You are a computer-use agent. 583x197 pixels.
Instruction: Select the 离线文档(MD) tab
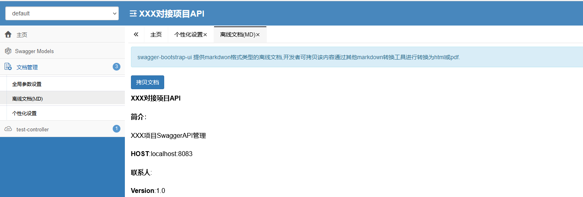point(237,35)
